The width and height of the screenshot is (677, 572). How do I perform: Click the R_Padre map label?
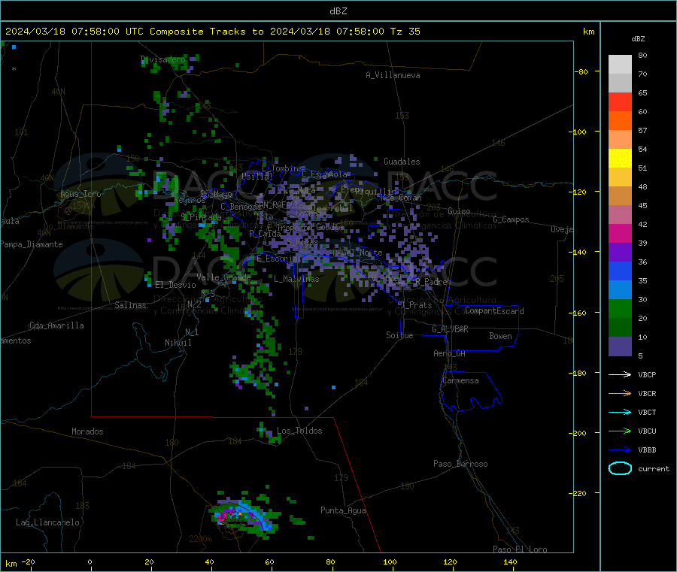coord(431,282)
